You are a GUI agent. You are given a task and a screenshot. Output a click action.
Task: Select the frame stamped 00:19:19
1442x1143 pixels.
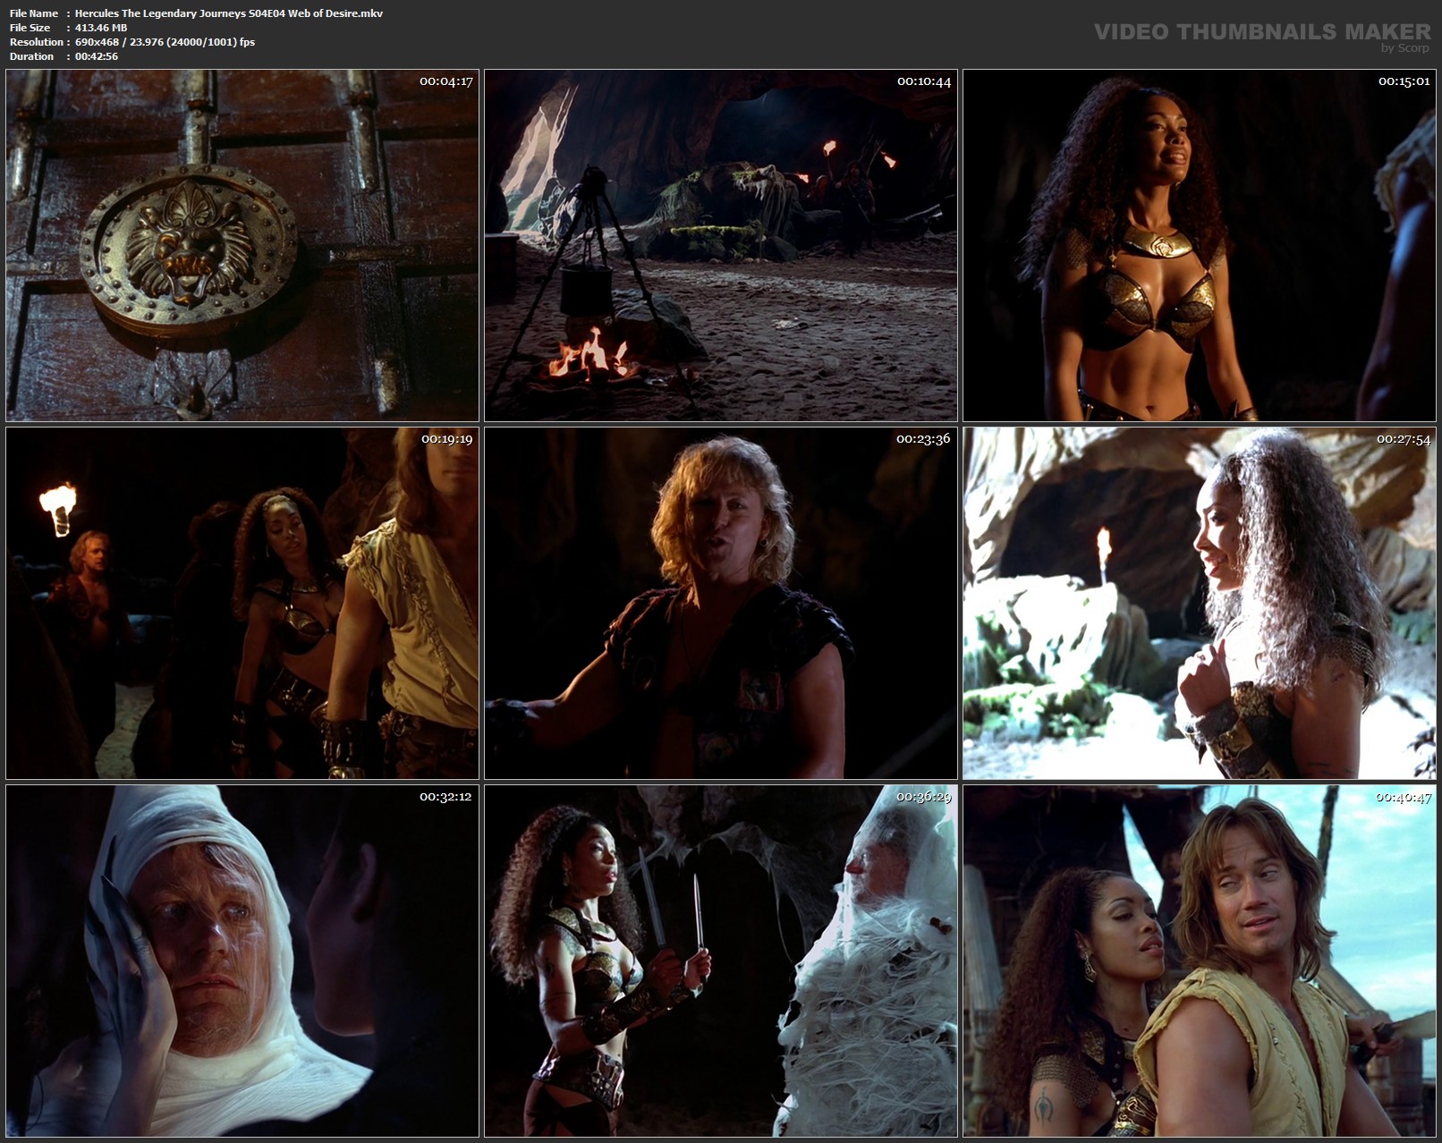[242, 603]
